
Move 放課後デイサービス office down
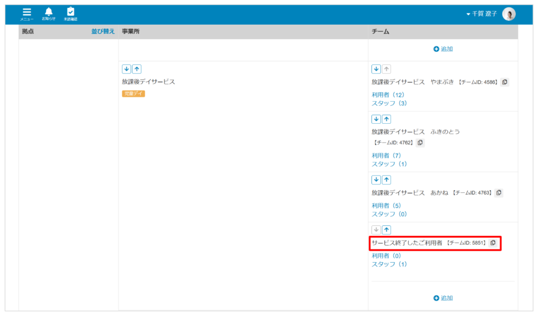pyautogui.click(x=127, y=69)
